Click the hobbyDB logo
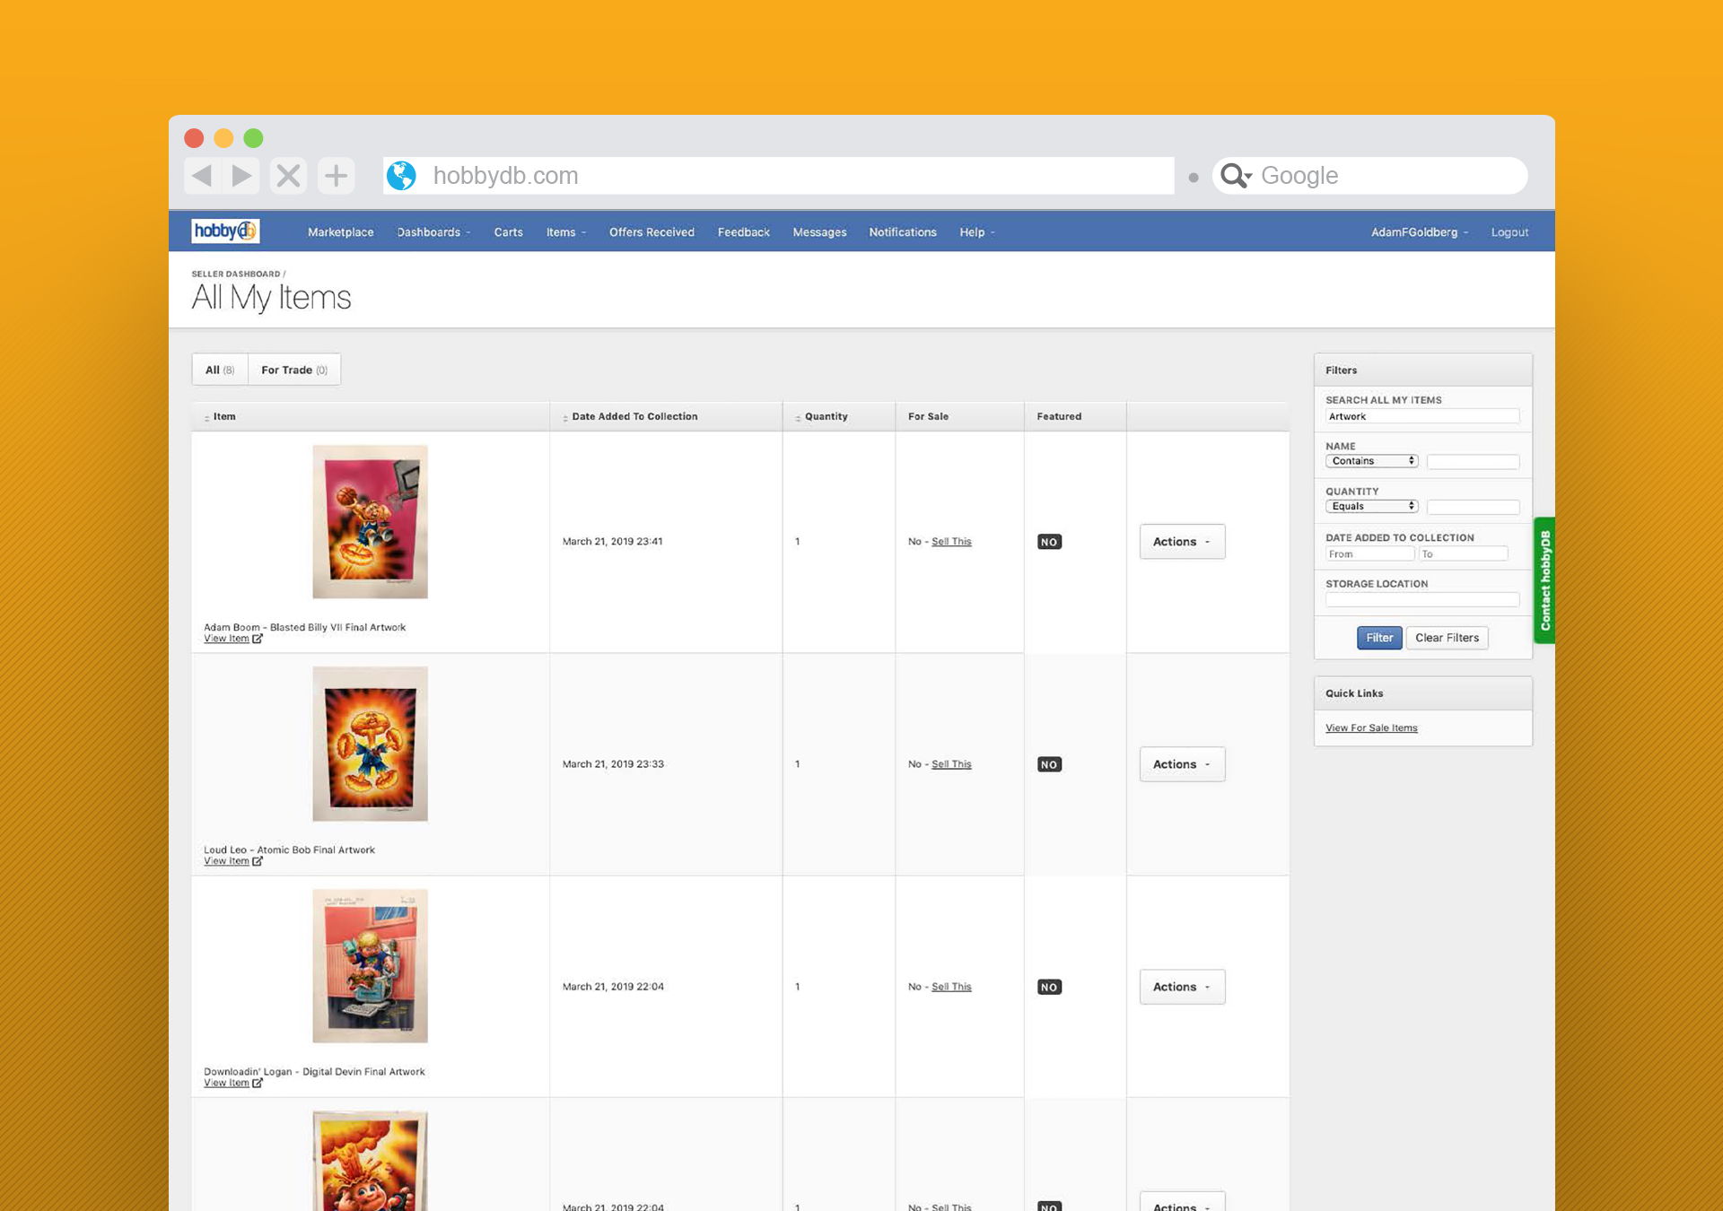 pos(225,231)
